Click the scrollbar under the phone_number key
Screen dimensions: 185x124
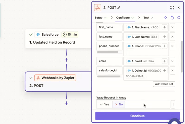click(x=108, y=52)
